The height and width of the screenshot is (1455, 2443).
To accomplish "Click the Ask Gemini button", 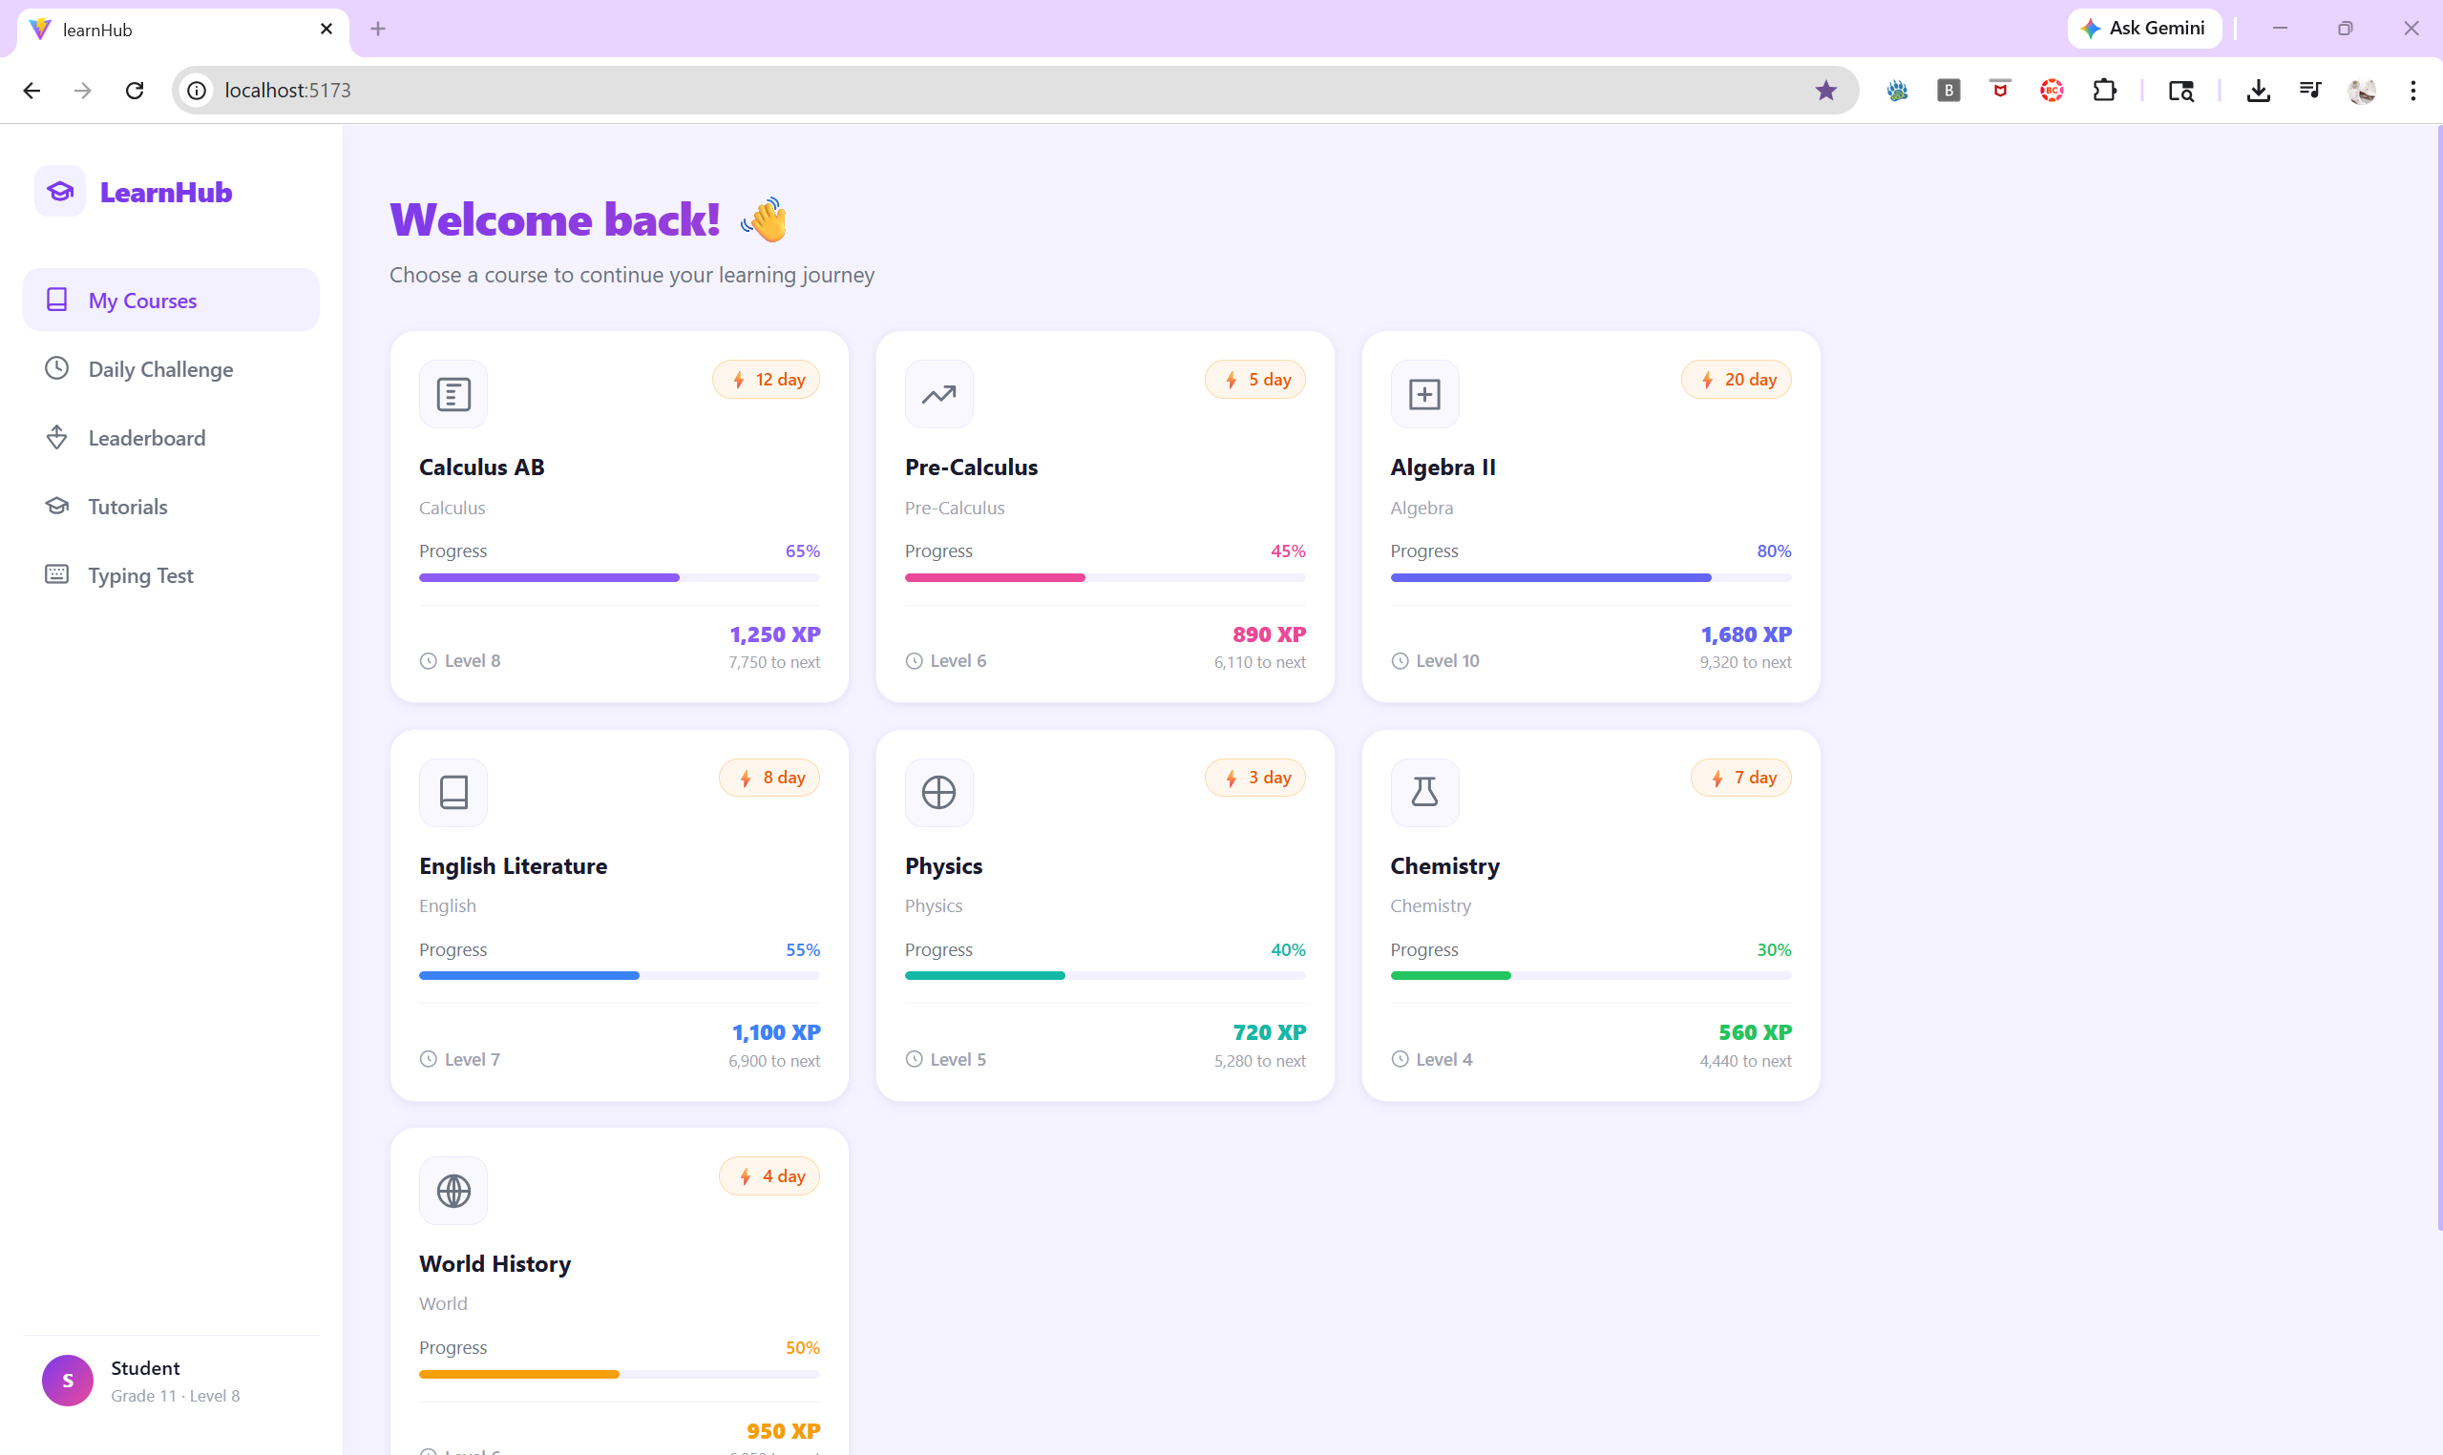I will 2144,29.
